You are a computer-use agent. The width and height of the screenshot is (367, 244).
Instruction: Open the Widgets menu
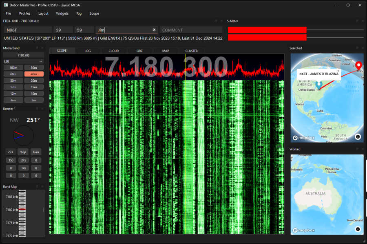click(x=62, y=13)
